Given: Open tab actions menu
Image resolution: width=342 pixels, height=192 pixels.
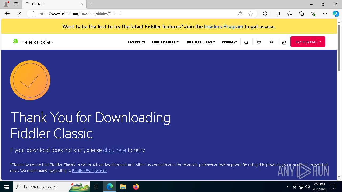Looking at the screenshot, I should click(16, 4).
